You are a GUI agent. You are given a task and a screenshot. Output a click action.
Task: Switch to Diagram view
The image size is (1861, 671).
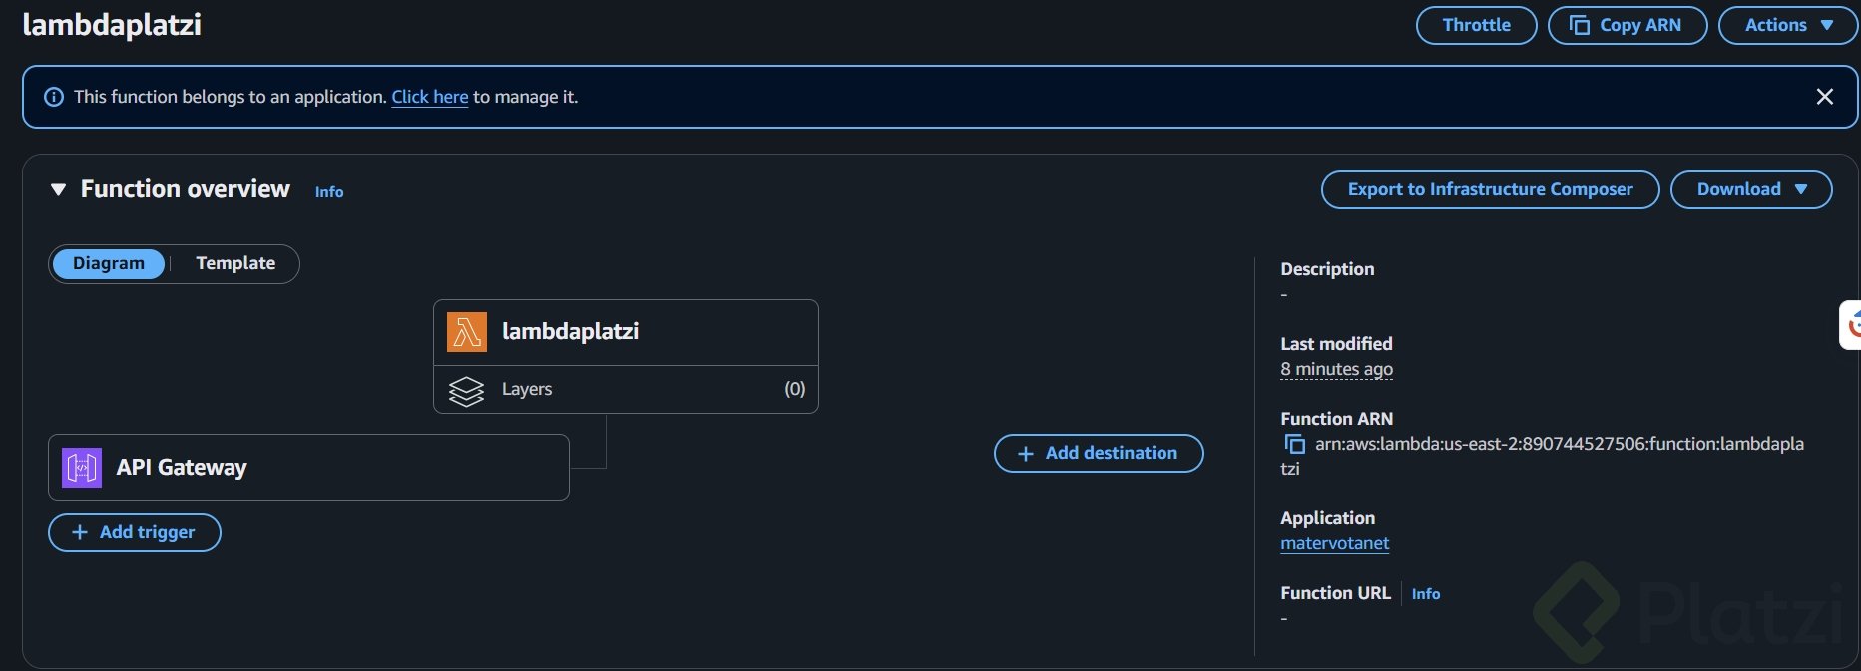[x=108, y=264]
